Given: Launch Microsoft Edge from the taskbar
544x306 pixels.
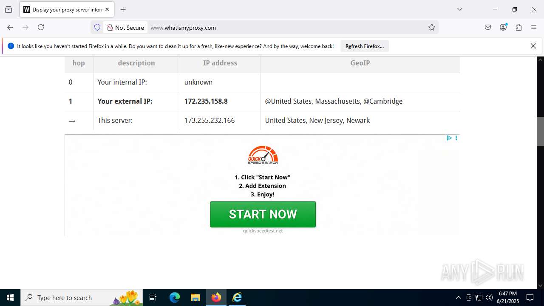Looking at the screenshot, I should pyautogui.click(x=175, y=297).
